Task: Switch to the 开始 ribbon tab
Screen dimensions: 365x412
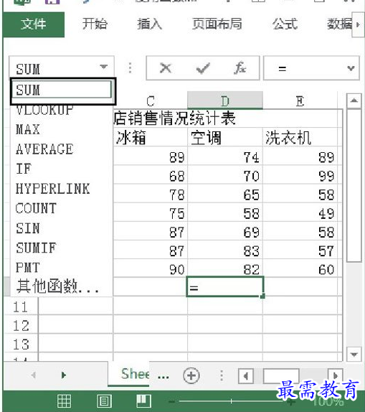Action: pyautogui.click(x=95, y=24)
